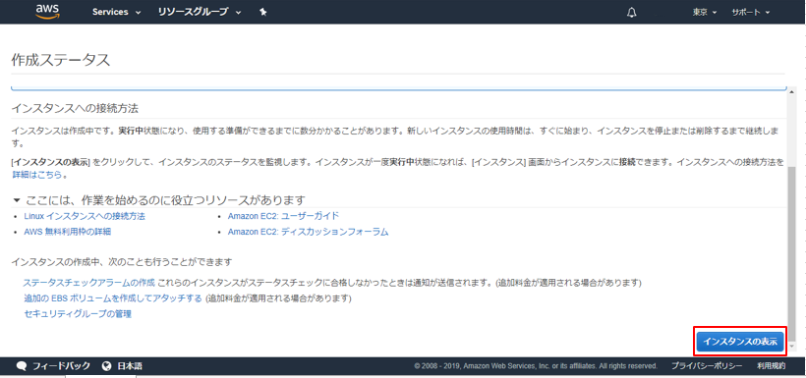The height and width of the screenshot is (378, 806).
Task: Open AWS 無料利用枠の詳細 link
Action: (x=68, y=232)
